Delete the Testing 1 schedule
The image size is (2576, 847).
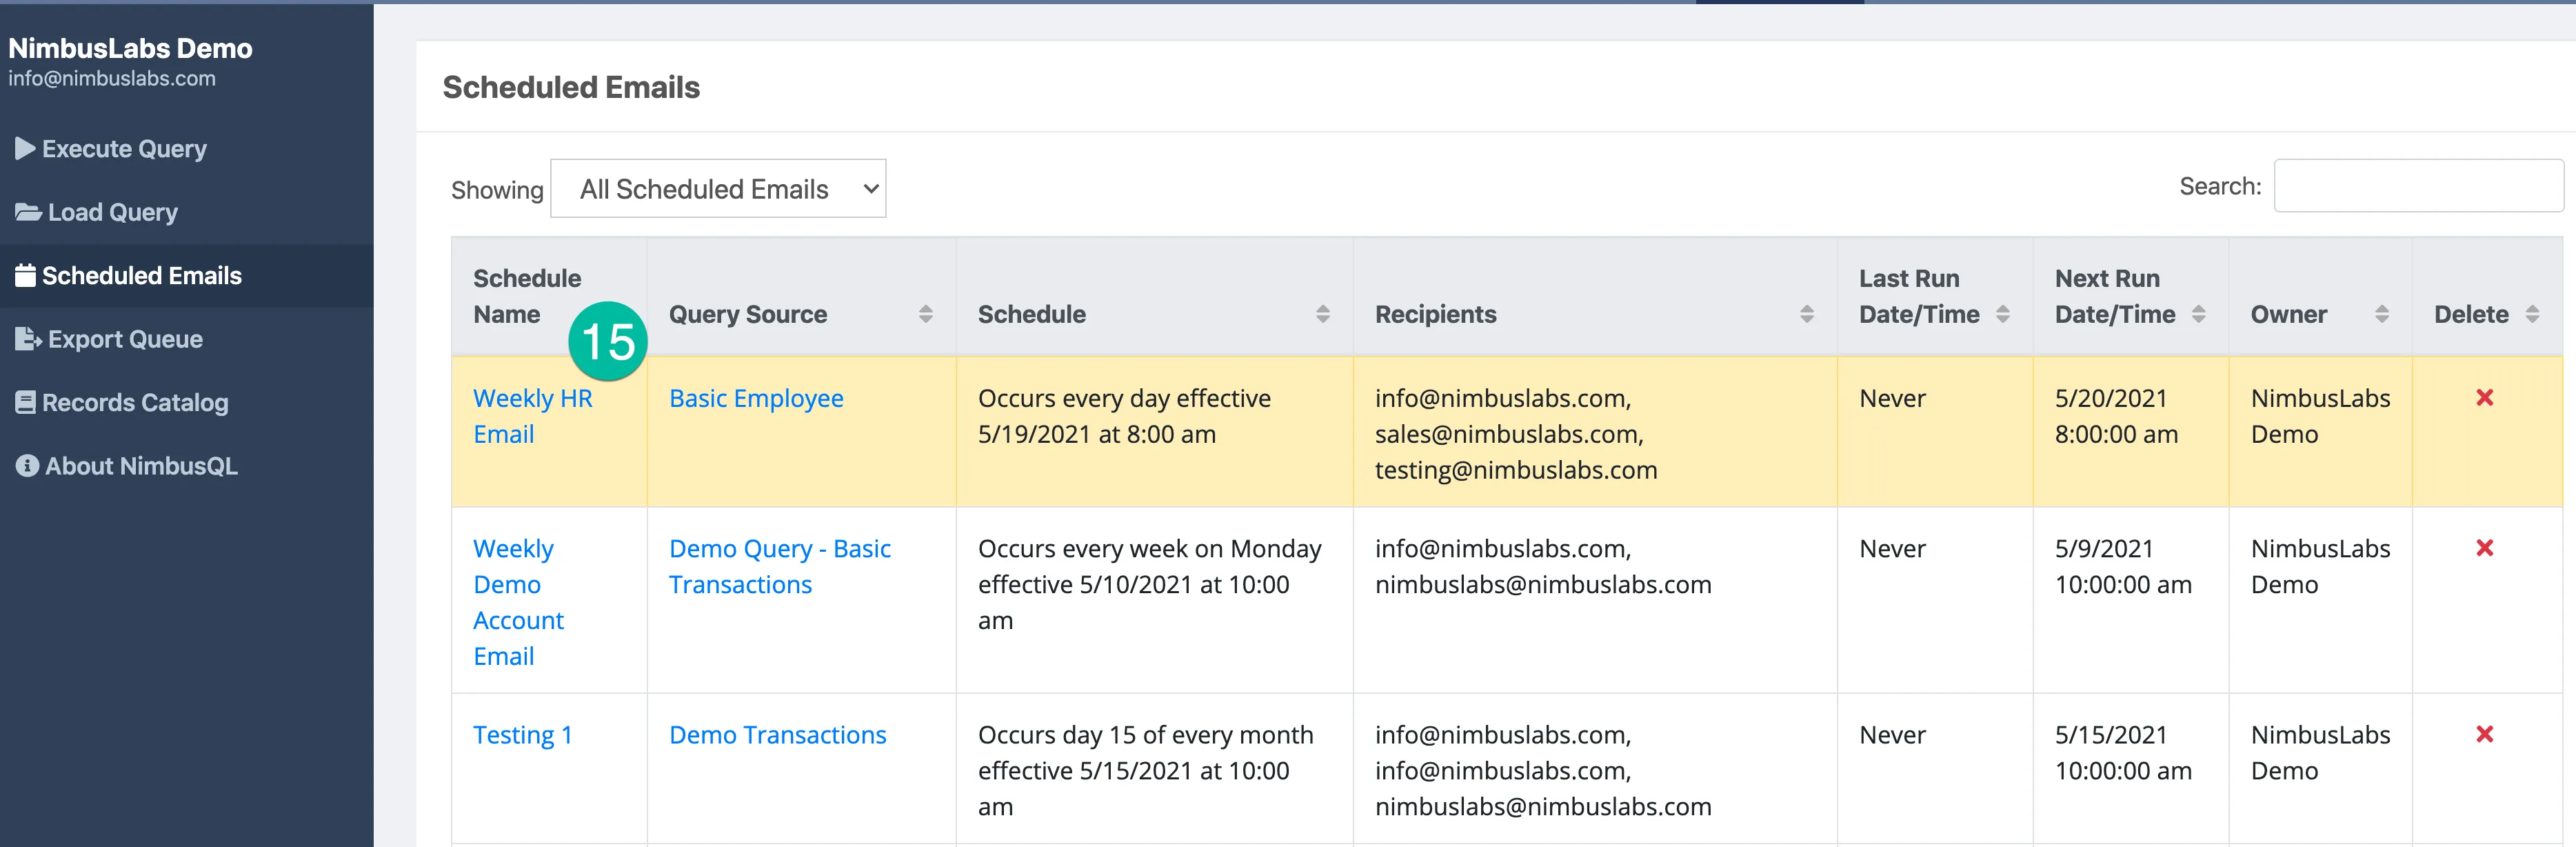(x=2484, y=734)
